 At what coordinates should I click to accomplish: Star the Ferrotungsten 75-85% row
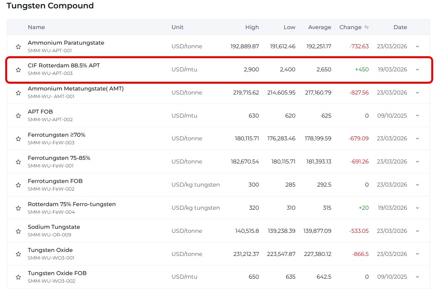click(18, 162)
